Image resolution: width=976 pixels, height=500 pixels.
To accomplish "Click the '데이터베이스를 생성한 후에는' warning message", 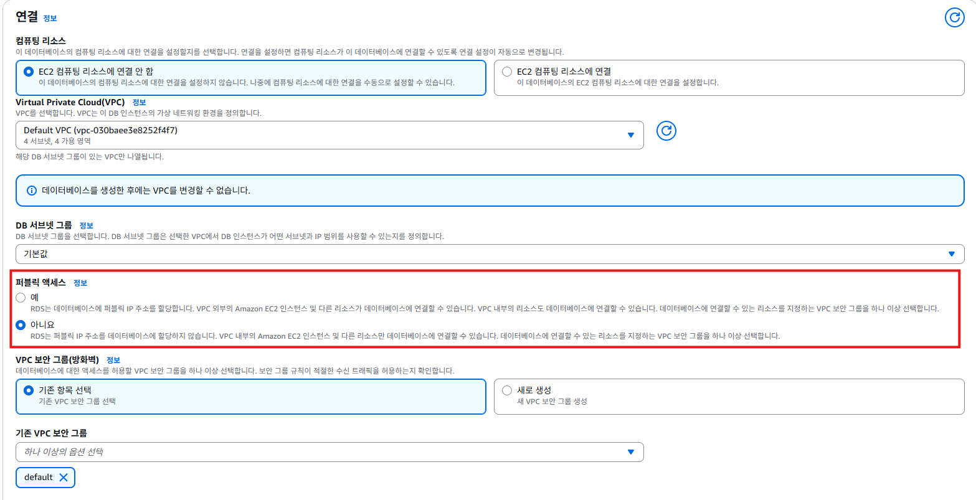I will [x=146, y=191].
